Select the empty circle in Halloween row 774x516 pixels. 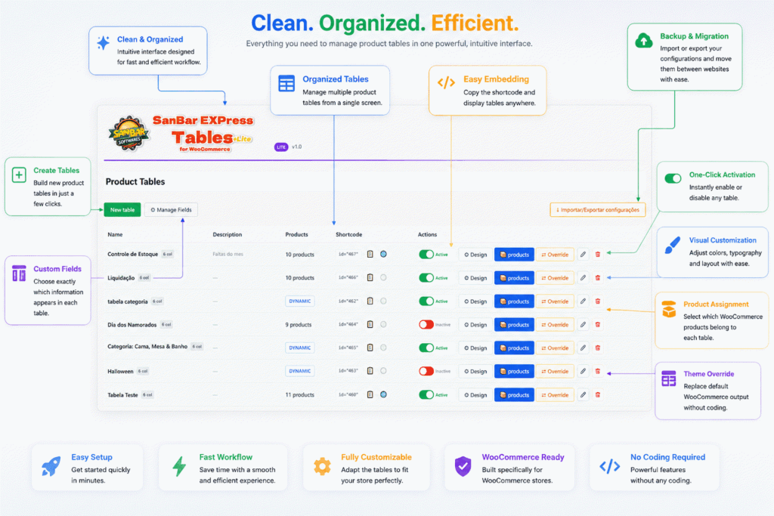[383, 371]
